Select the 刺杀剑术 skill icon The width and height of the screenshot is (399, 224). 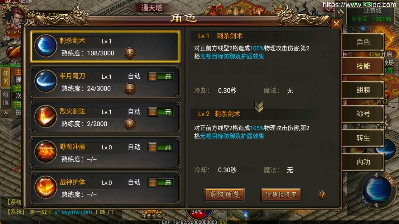tap(46, 46)
